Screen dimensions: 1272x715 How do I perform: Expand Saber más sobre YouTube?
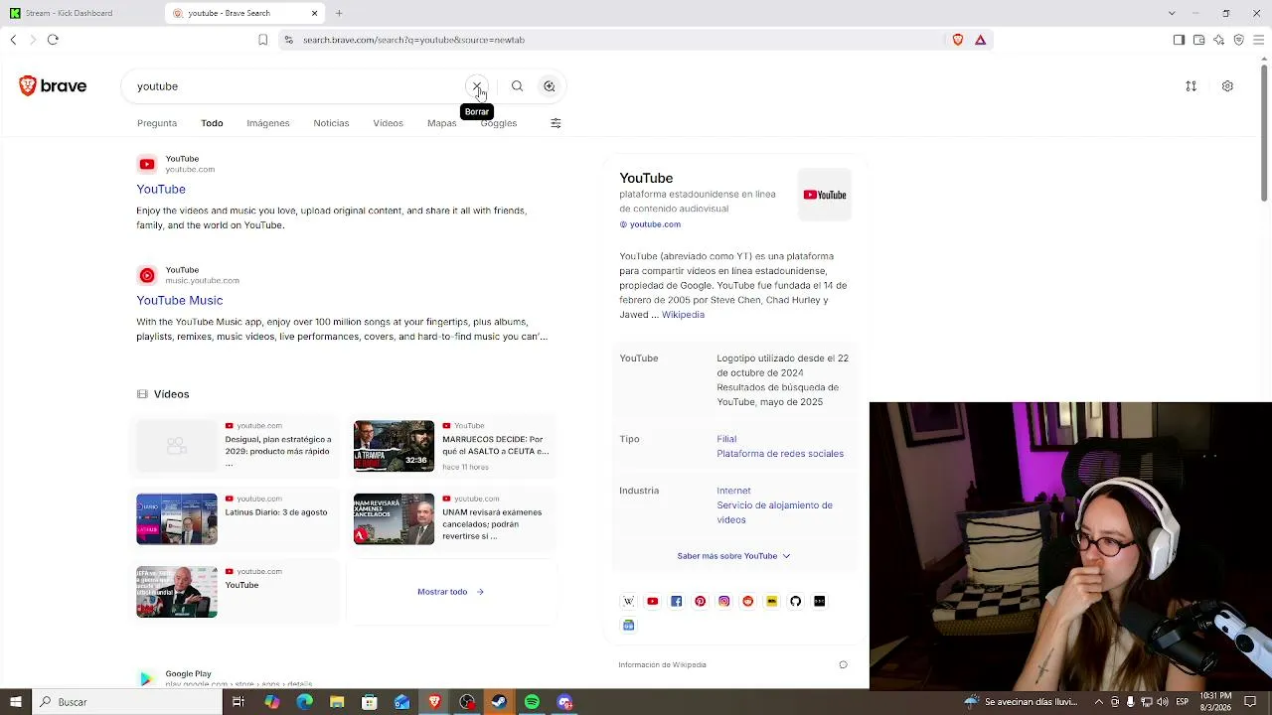pyautogui.click(x=733, y=556)
